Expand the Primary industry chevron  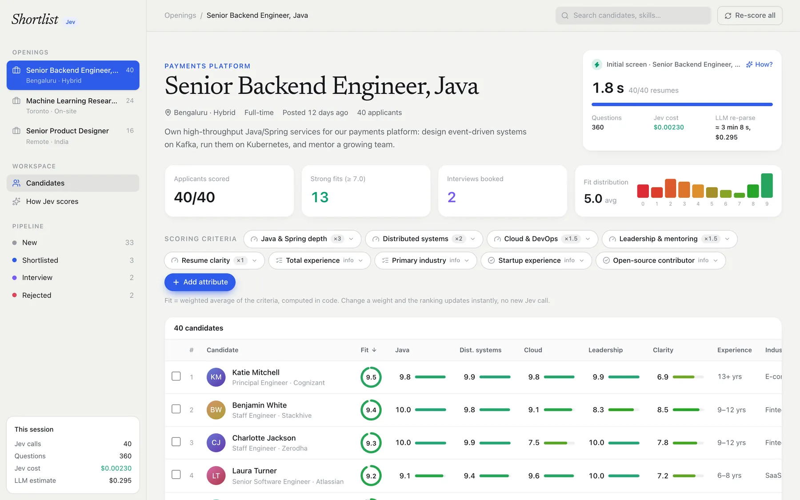(467, 260)
